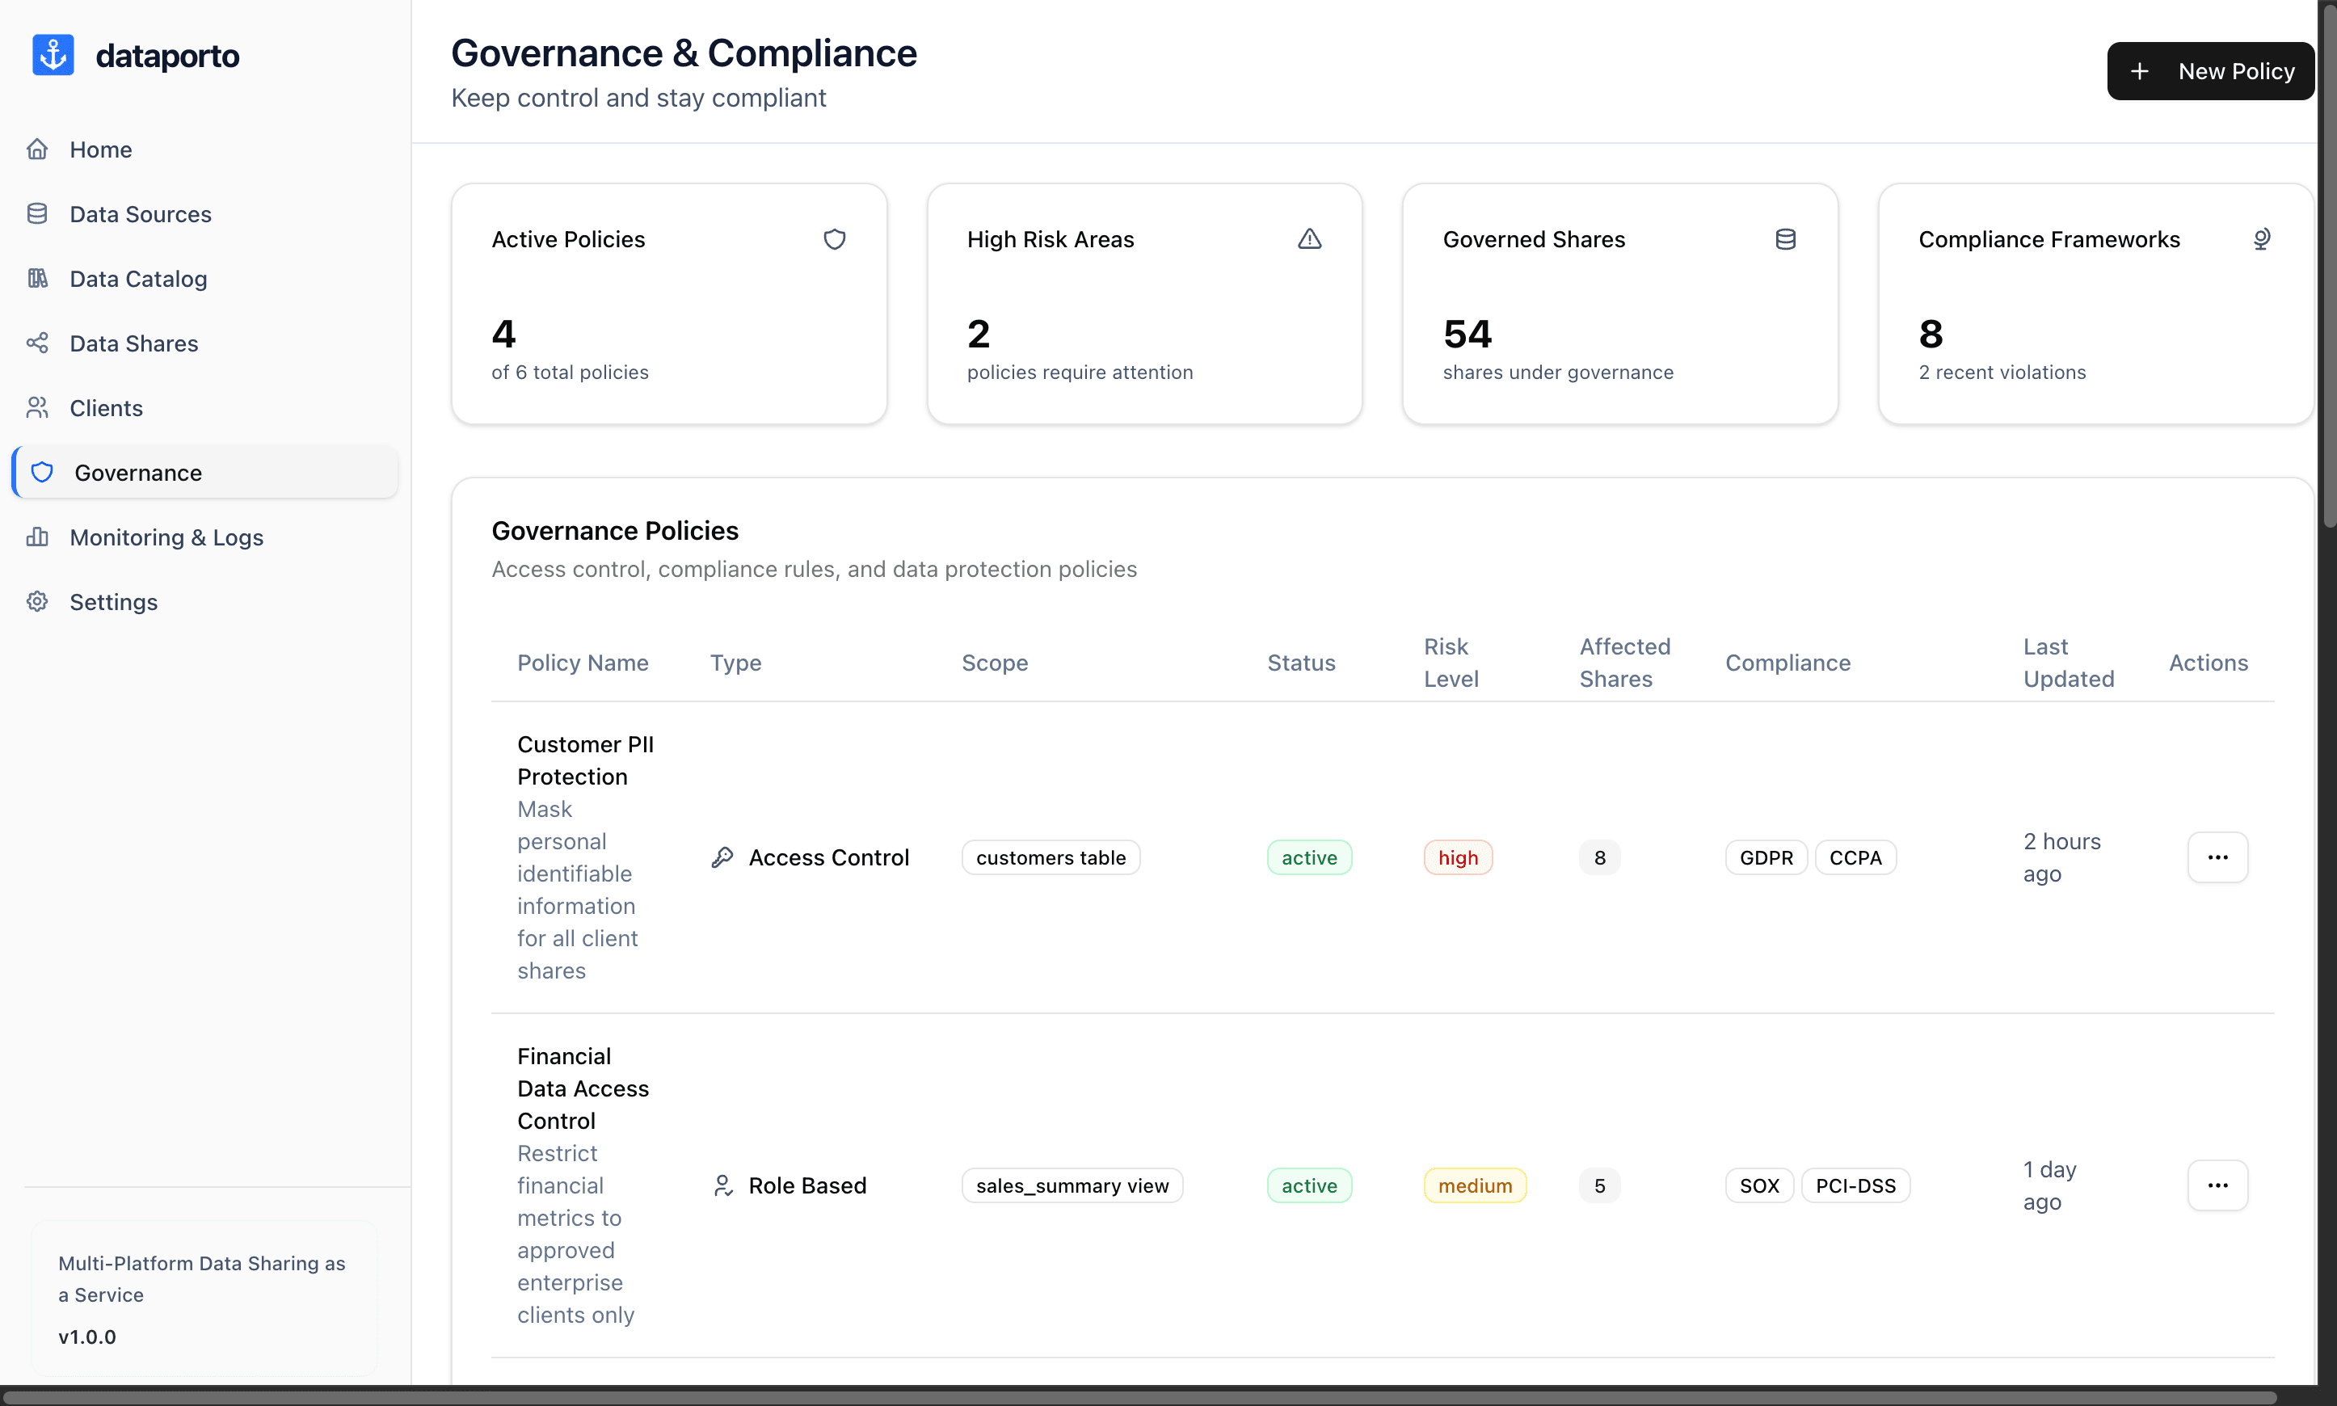
Task: Click the shield icon on Active Policies card
Action: 834,238
